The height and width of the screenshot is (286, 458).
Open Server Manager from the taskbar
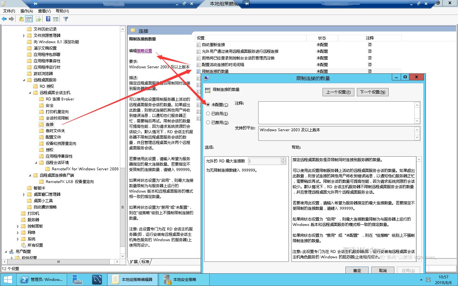(x=77, y=280)
